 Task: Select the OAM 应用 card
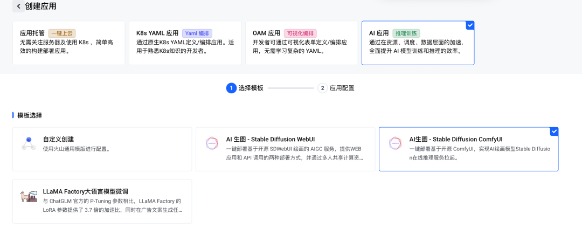pyautogui.click(x=301, y=43)
